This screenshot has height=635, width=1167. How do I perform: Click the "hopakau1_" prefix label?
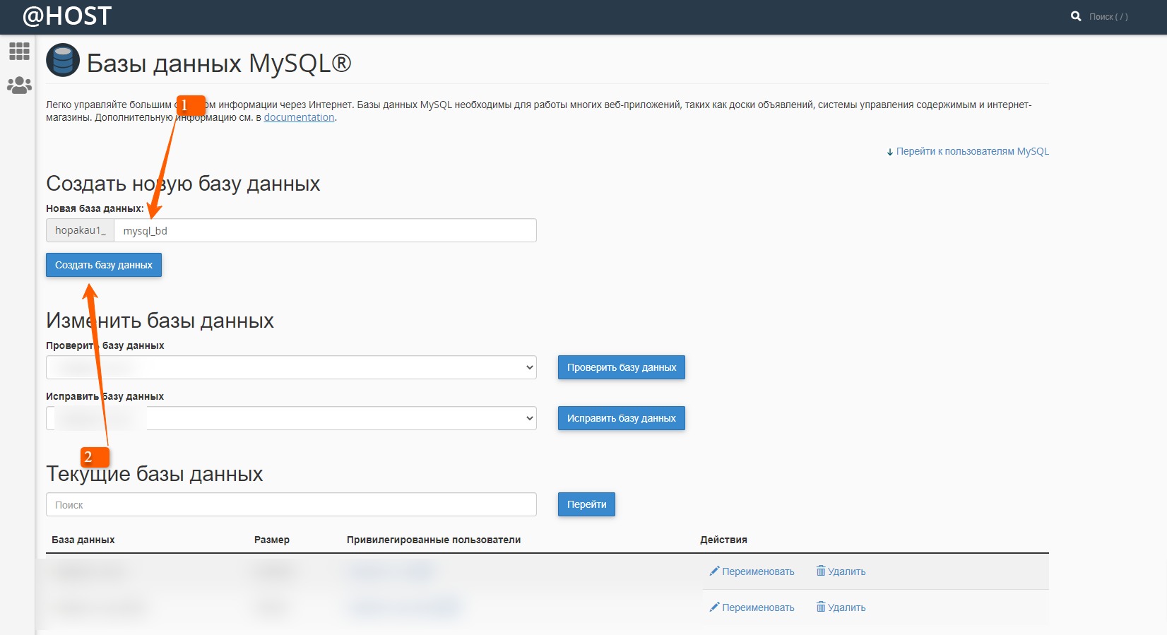[x=81, y=230]
